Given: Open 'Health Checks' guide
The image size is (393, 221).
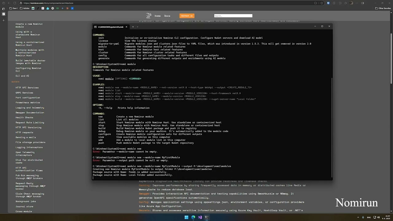Looking at the screenshot, I should pos(24,118).
